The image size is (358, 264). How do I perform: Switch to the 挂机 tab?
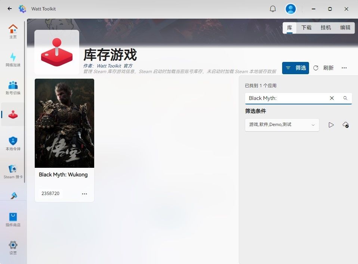pyautogui.click(x=325, y=28)
